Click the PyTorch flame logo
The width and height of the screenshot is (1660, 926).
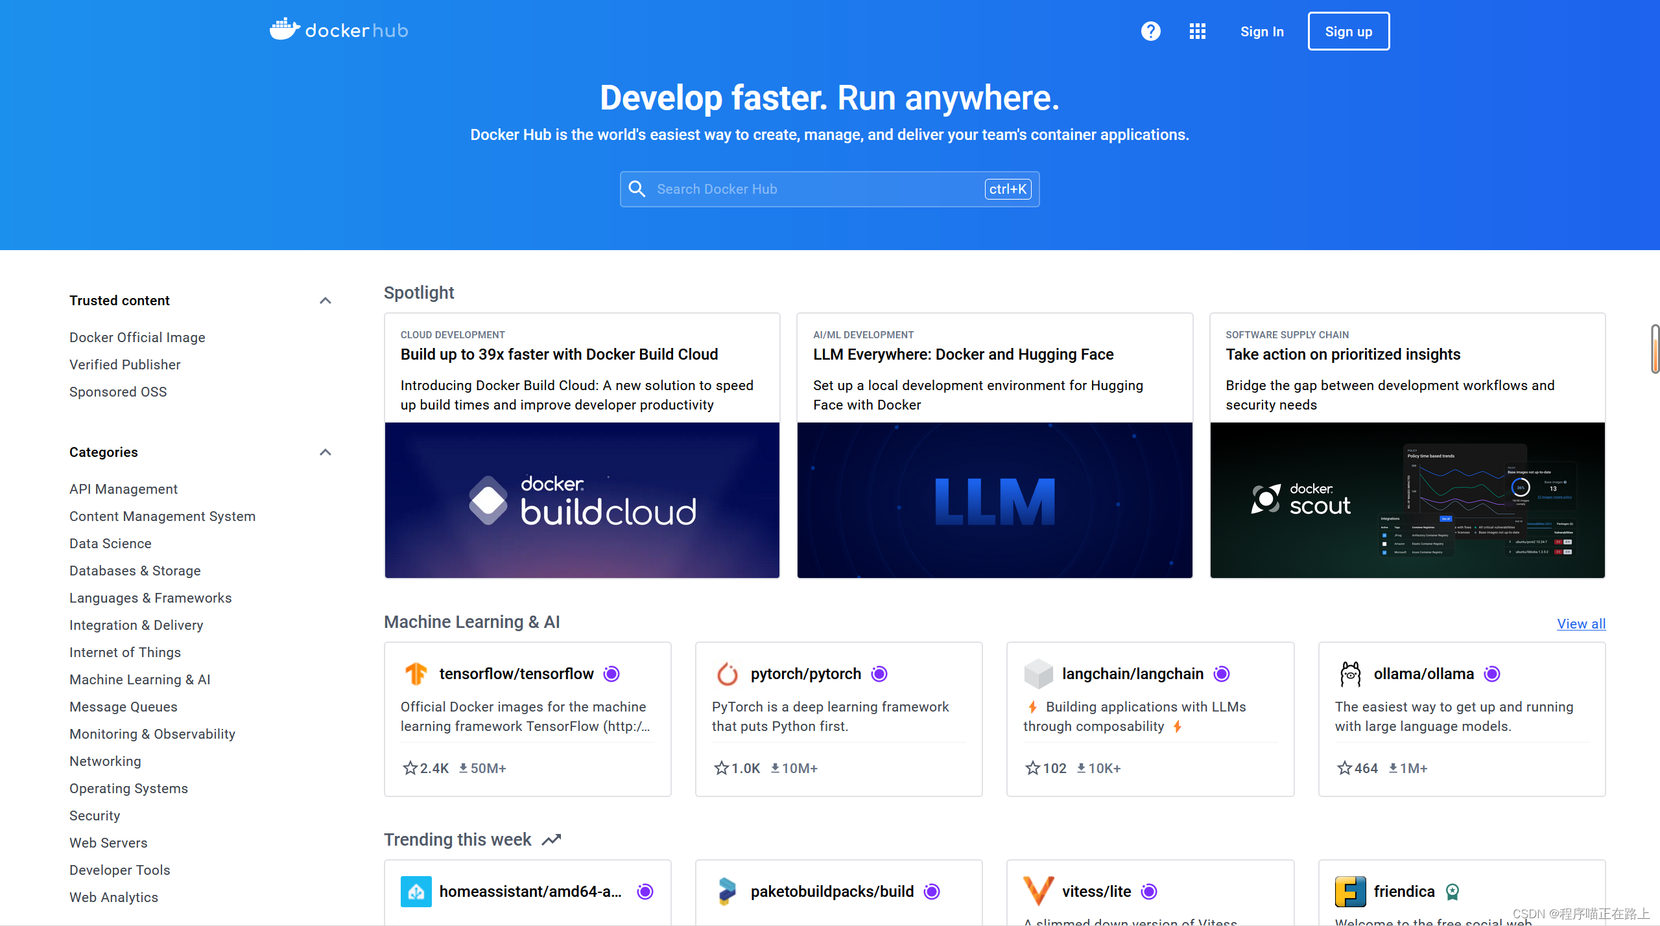pos(727,673)
